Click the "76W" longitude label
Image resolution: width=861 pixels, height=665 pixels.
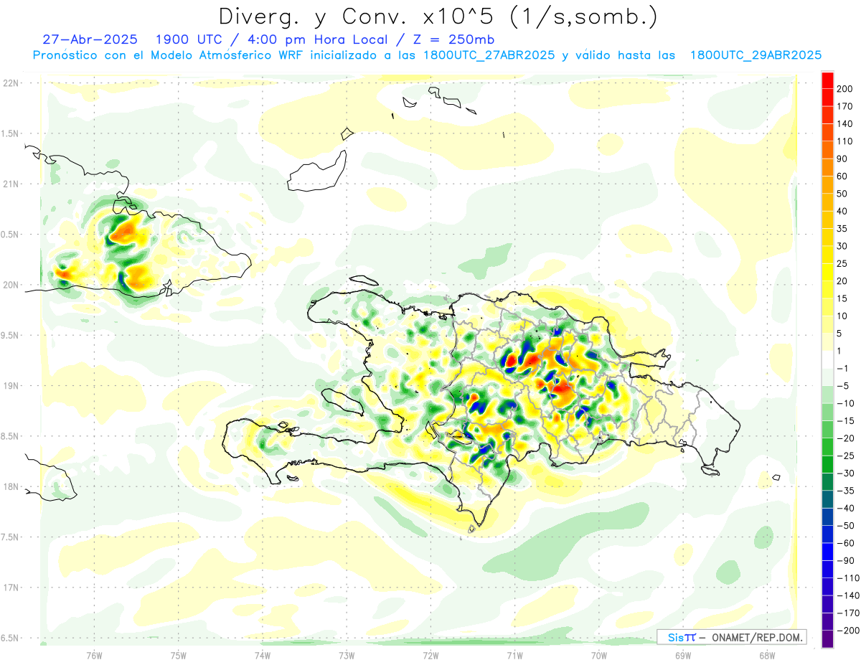94,655
